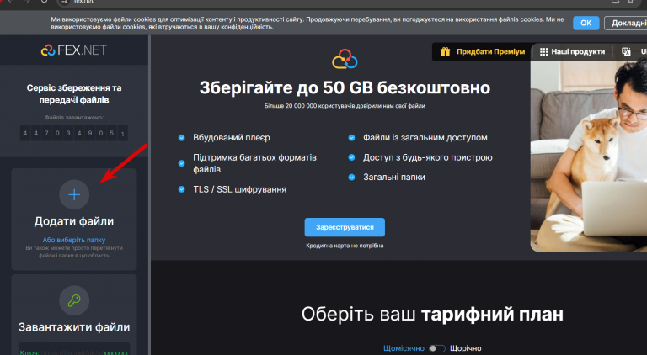Click the Зберігайте до 50 GB безкоштовно headline
Screen dimensions: 647x355
click(345, 87)
